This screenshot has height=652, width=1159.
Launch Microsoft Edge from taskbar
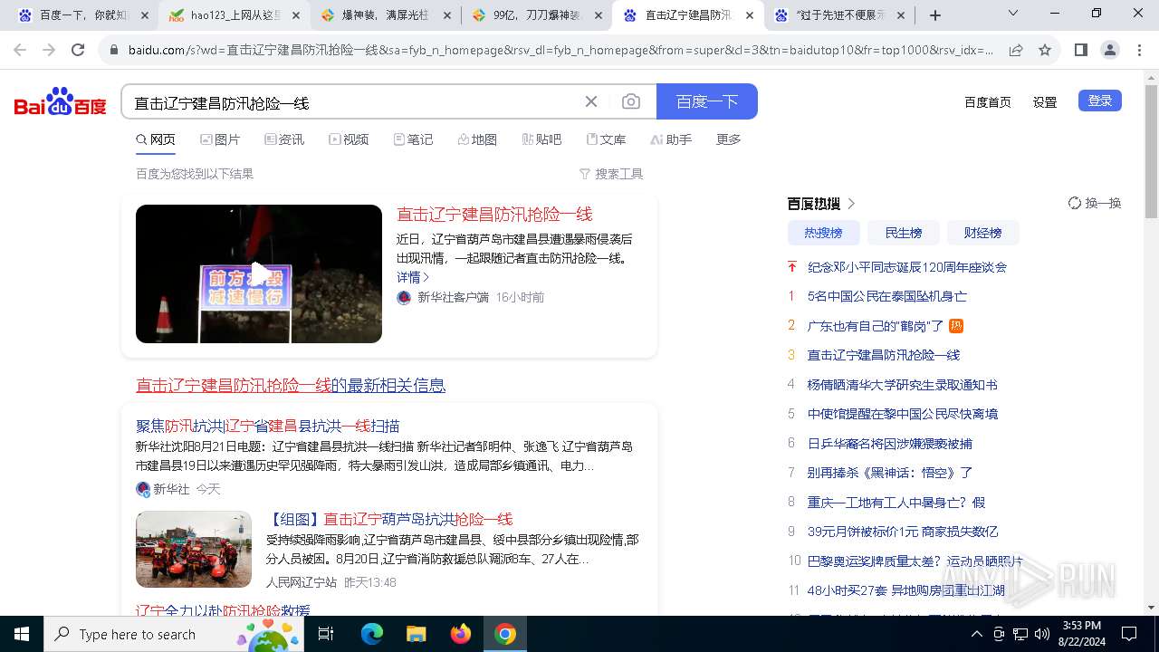pos(372,634)
